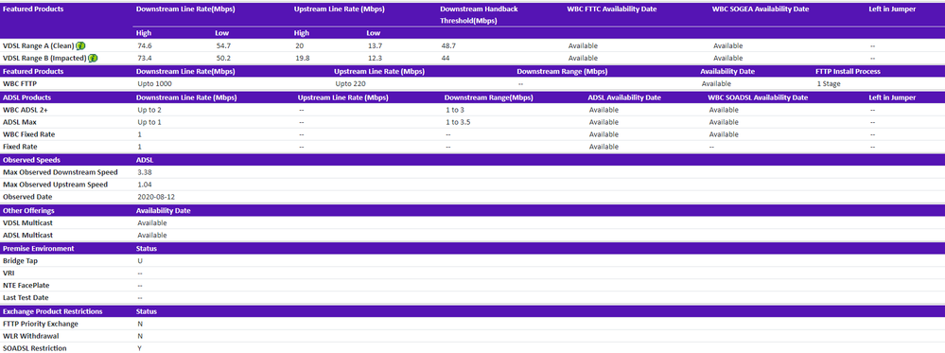
Task: Click the green info icon beside VDSL Range A (Clean)
Action: click(80, 45)
